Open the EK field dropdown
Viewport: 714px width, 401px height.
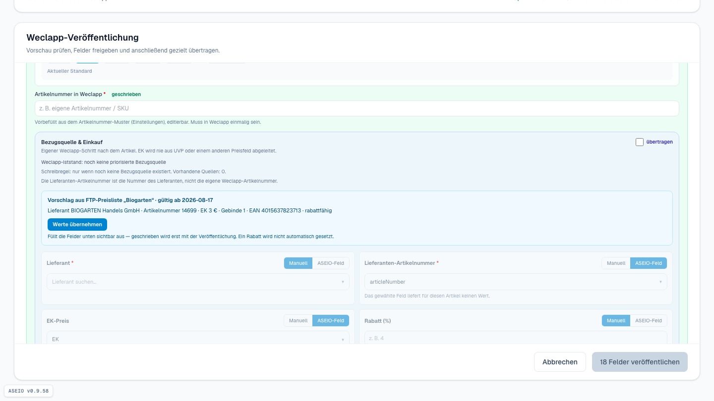[x=198, y=338]
